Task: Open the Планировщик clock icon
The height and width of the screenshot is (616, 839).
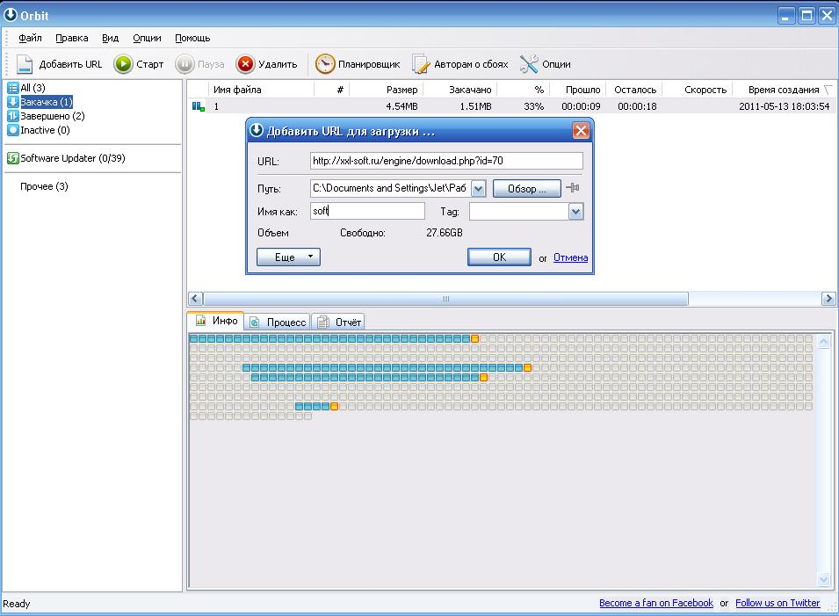Action: click(325, 64)
